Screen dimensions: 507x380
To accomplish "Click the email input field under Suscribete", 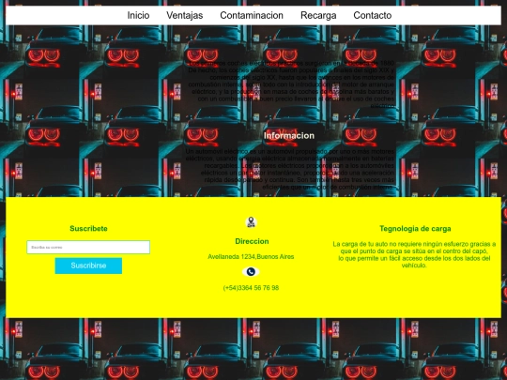I will point(88,247).
